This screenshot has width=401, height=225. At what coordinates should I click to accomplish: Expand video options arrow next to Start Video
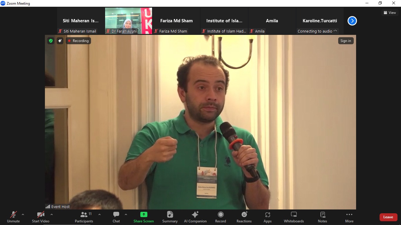[52, 214]
